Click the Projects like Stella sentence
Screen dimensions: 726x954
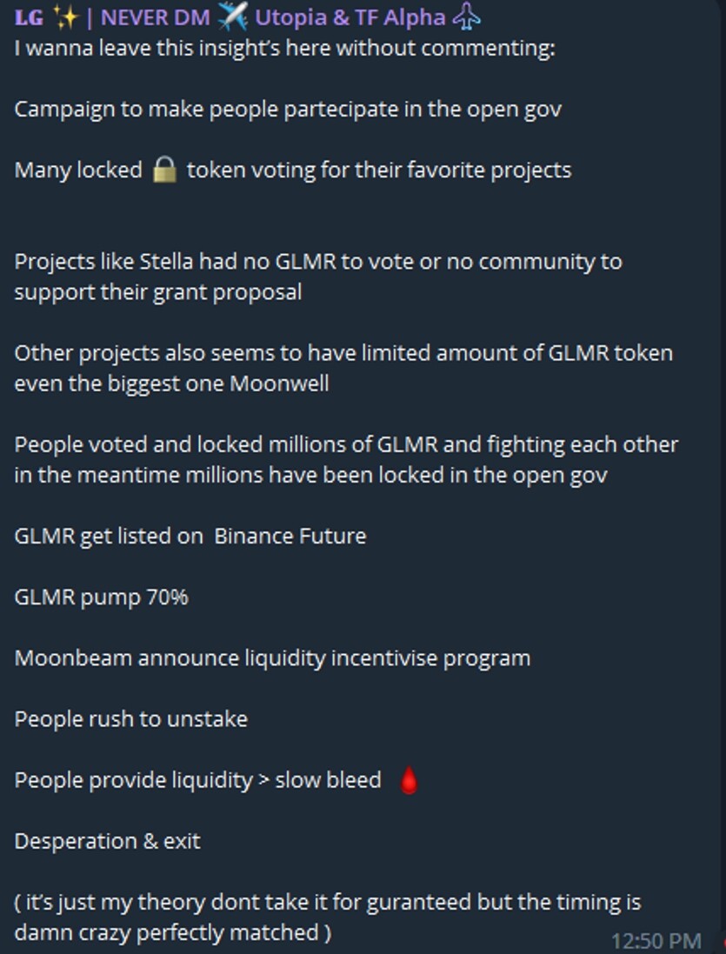318,277
